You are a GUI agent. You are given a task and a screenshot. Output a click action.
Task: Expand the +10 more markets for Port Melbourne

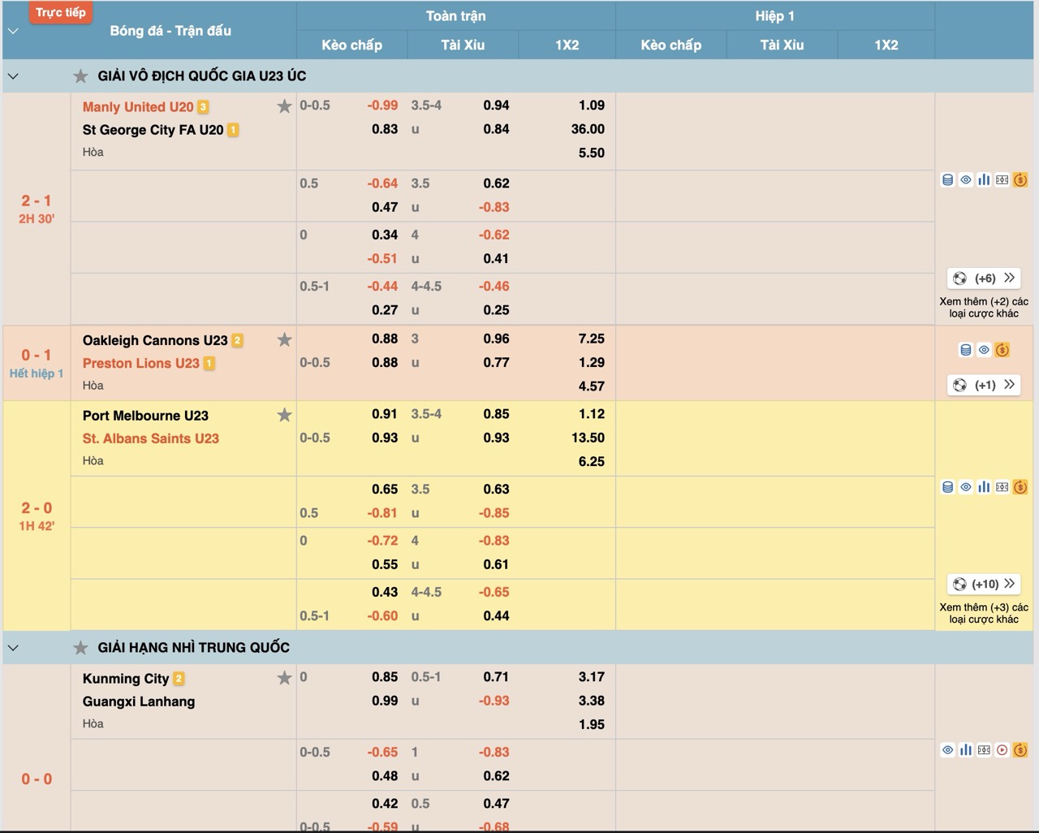tap(984, 584)
